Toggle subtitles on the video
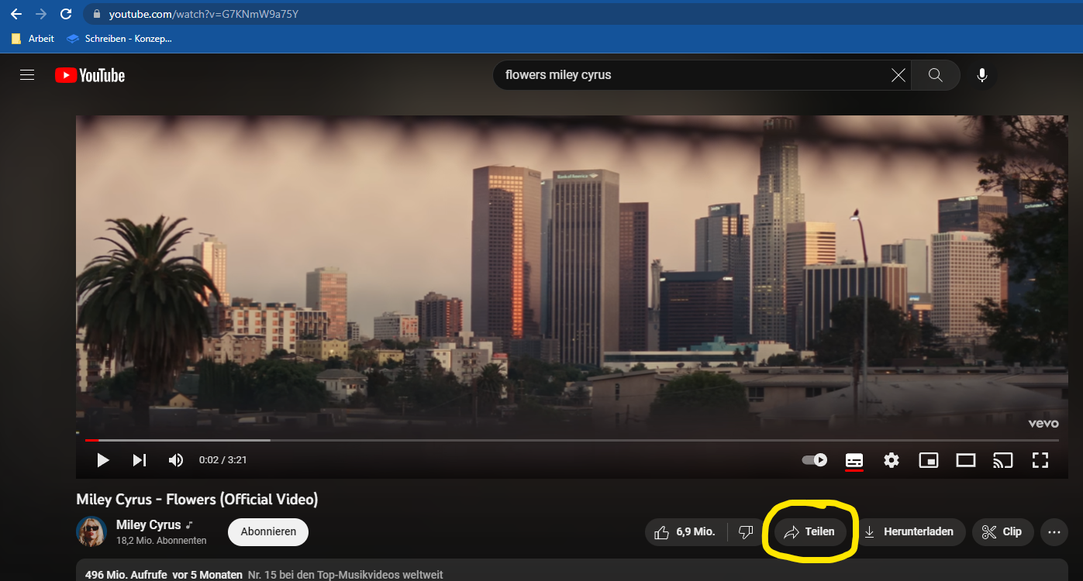This screenshot has width=1083, height=581. (854, 460)
